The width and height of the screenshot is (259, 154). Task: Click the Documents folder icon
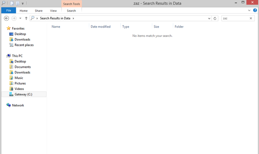(11, 67)
